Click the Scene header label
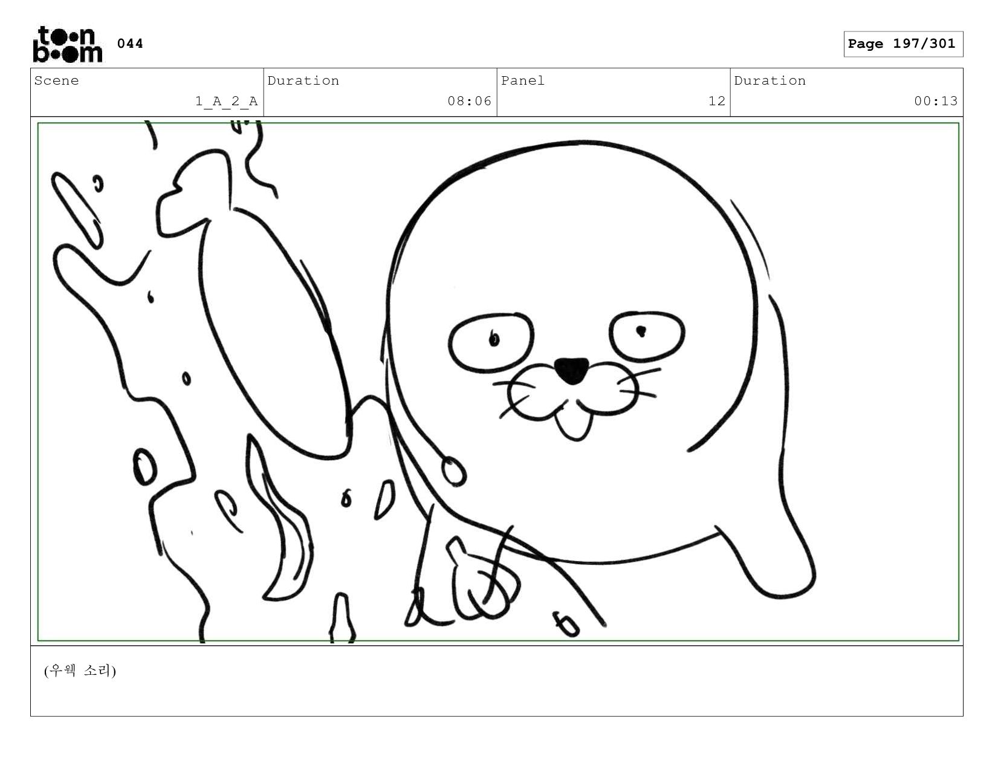 point(56,81)
